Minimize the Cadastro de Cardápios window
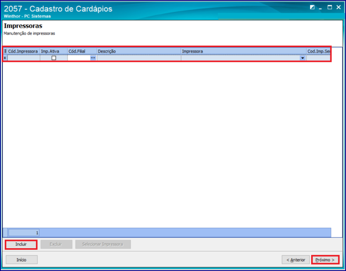346x271 pixels. tap(320, 8)
